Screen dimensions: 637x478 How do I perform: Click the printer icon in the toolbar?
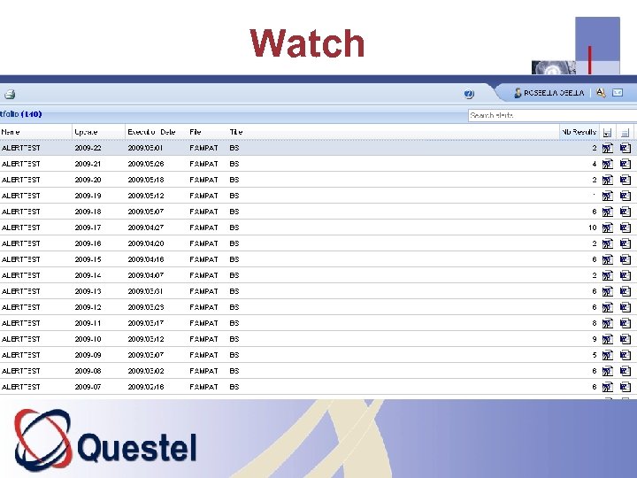point(10,95)
